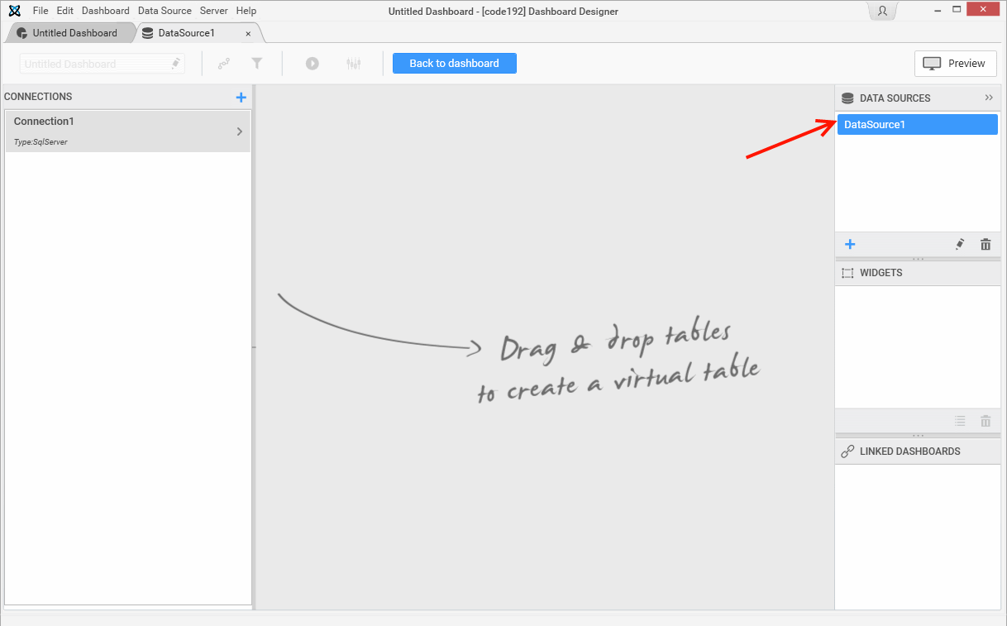The width and height of the screenshot is (1007, 626).
Task: Click the Data Sources database header icon
Action: tap(847, 98)
